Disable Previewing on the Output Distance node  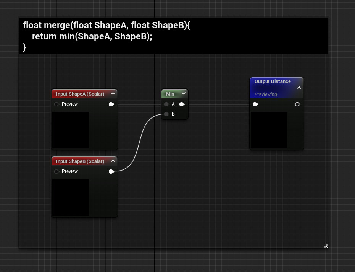(265, 94)
